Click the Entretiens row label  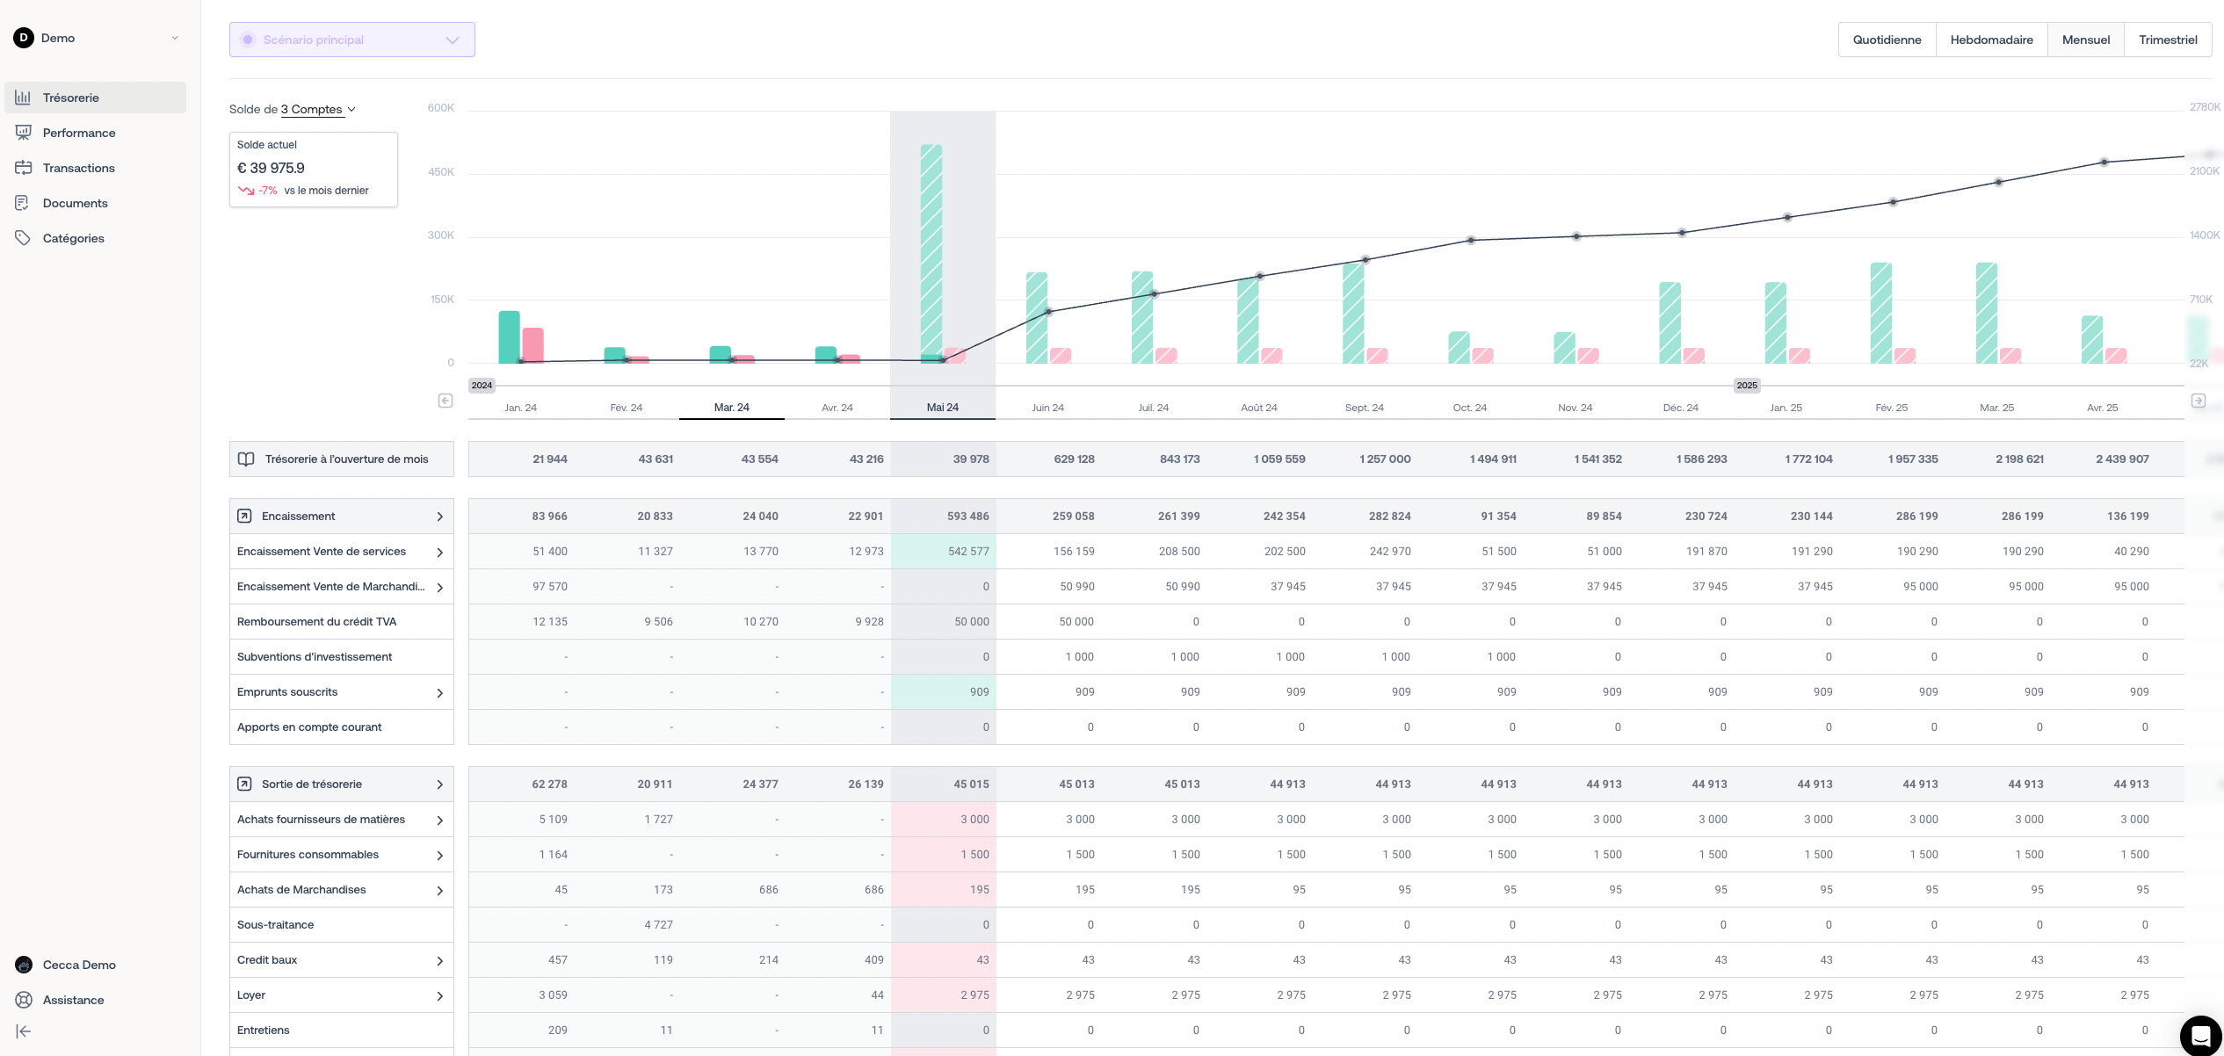tap(263, 1031)
